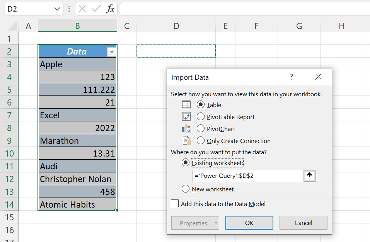Screen dimensions: 370x242
Task: Select row 14 header
Action: [x=9, y=205]
